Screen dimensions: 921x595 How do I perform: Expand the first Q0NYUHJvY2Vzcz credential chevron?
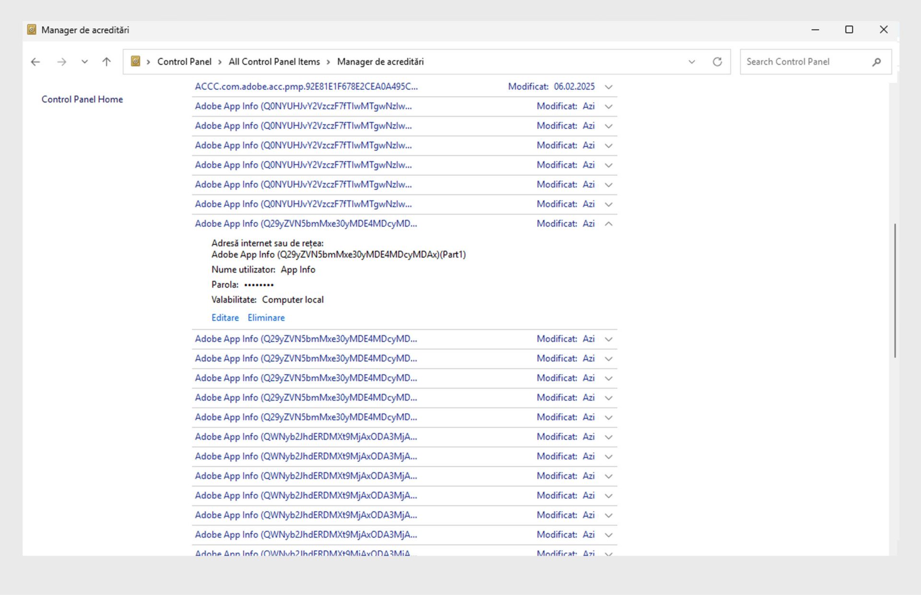click(608, 107)
